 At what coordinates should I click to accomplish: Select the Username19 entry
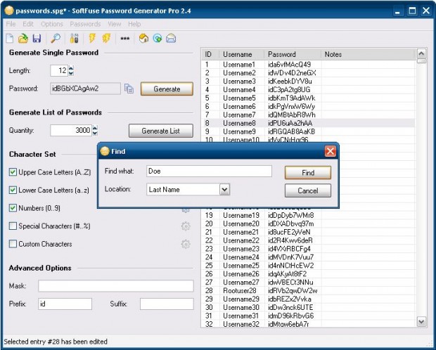(x=241, y=216)
